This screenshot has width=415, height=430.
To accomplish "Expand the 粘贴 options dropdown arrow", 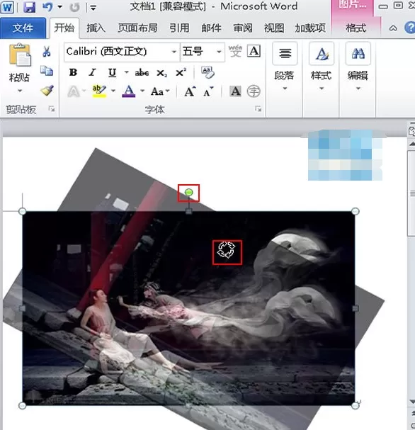I will coord(19,91).
